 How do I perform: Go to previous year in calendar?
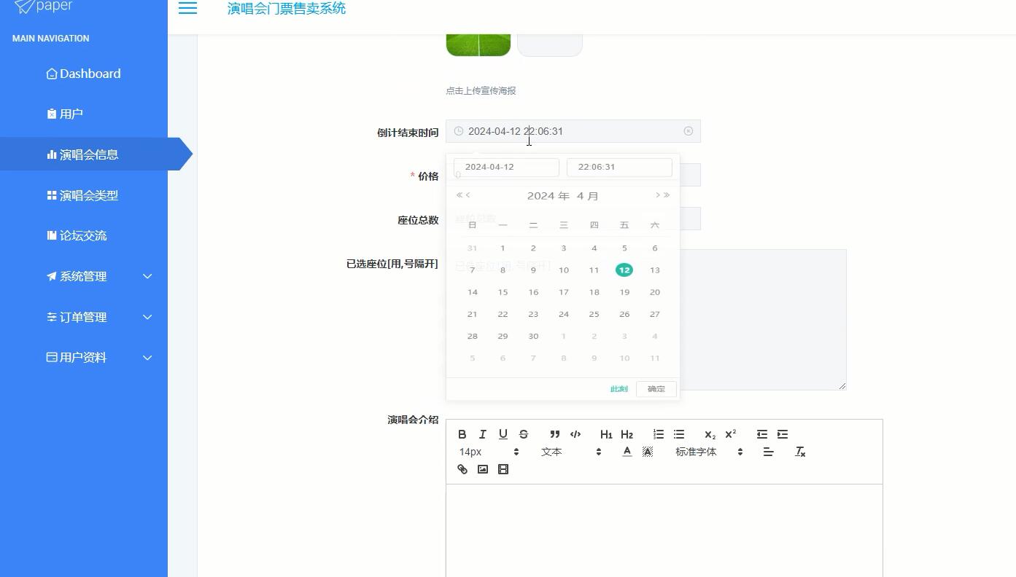[x=459, y=195]
